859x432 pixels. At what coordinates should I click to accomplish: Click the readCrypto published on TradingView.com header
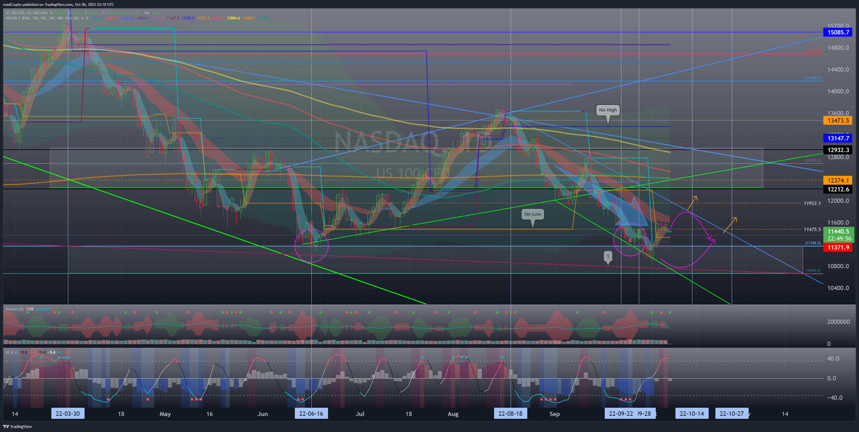point(58,4)
